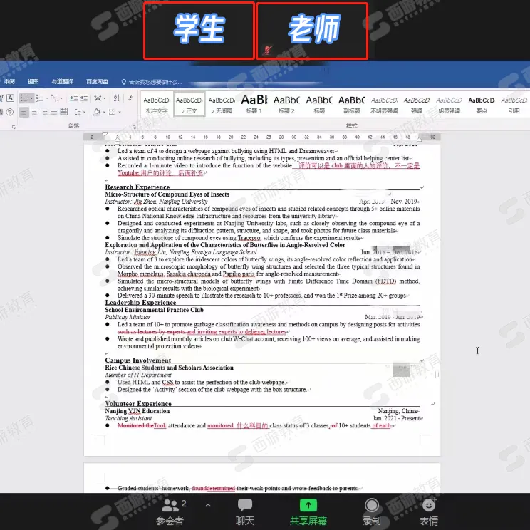This screenshot has height=530, width=530.
Task: Click the right indent ruler marker
Action: click(419, 139)
